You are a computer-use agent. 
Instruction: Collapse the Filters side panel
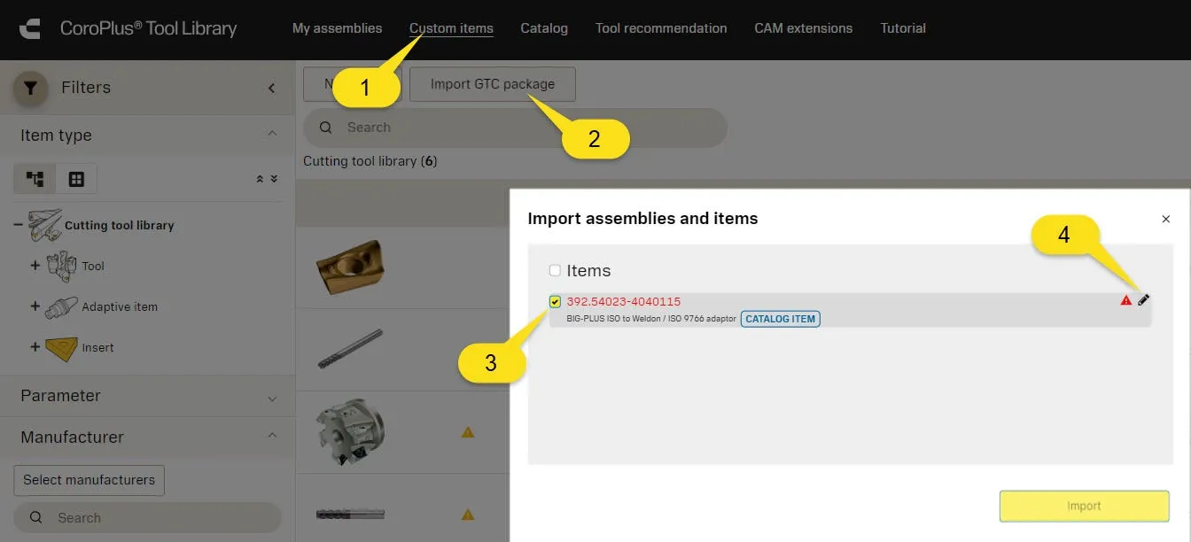pos(272,88)
